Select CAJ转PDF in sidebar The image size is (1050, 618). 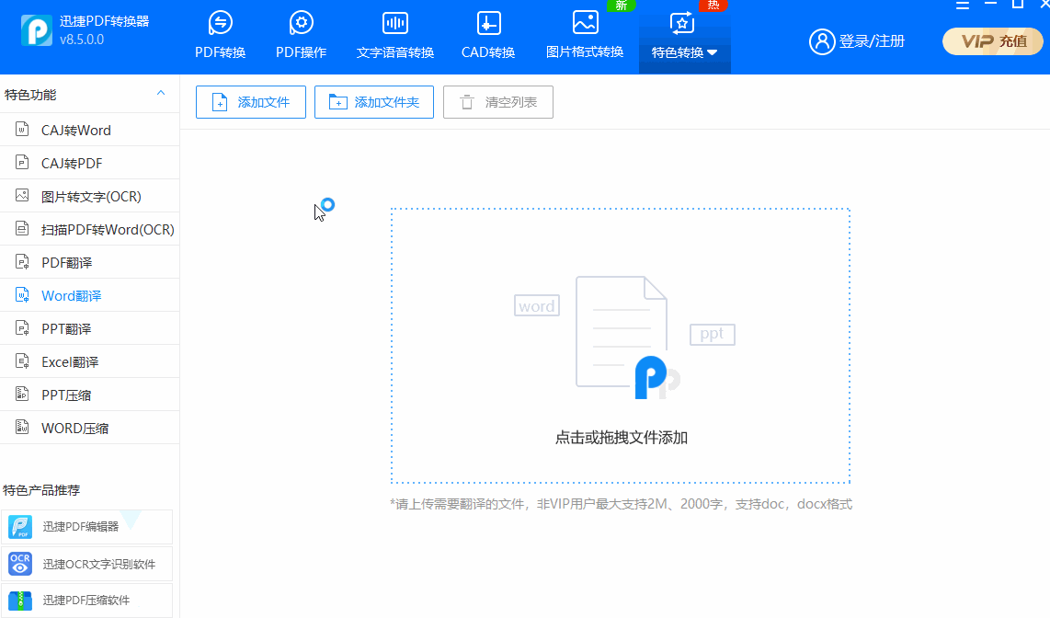click(90, 163)
